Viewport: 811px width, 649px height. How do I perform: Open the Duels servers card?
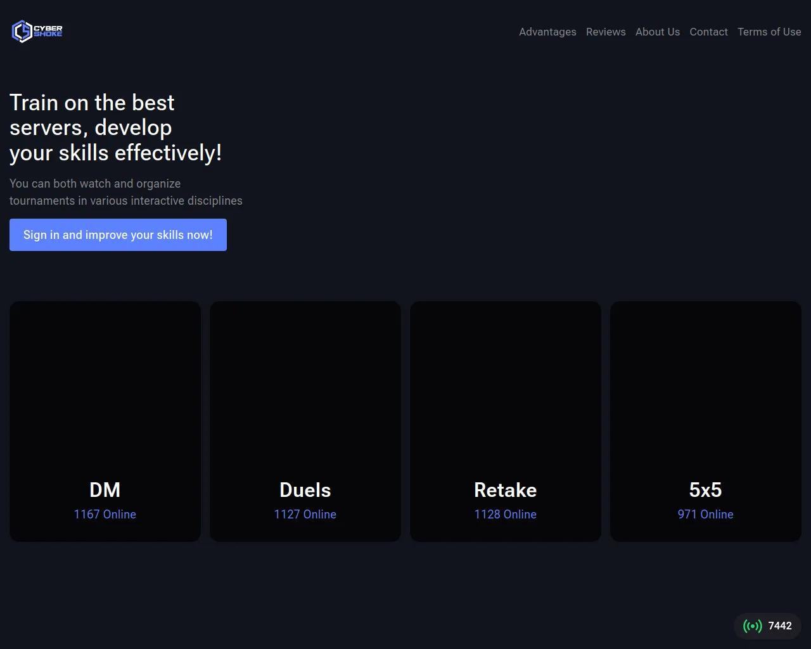[305, 421]
